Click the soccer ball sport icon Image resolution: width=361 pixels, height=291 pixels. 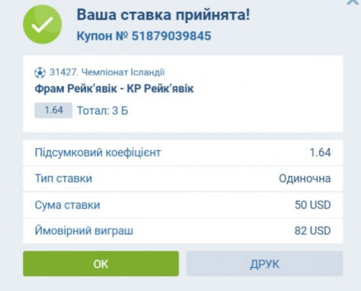point(40,73)
